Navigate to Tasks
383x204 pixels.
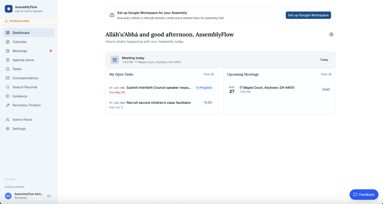coord(29,69)
